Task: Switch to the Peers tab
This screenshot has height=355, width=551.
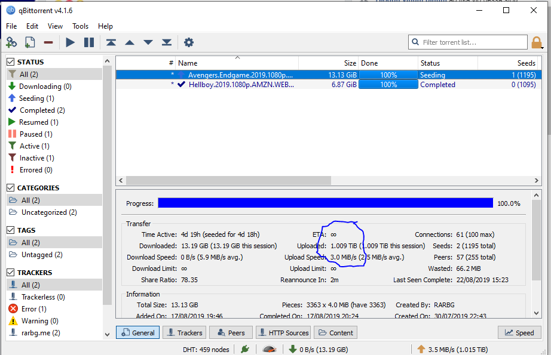Action: [231, 333]
